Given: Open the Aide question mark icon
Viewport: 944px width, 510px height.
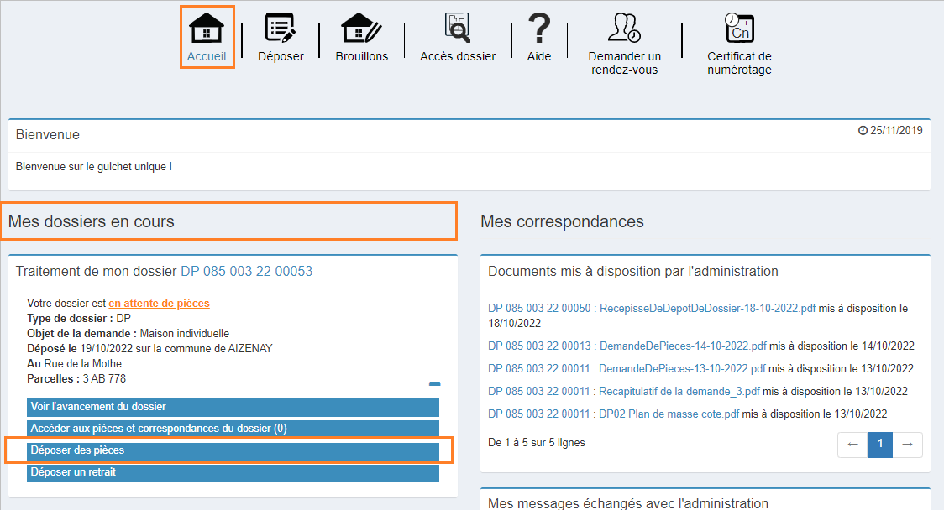Looking at the screenshot, I should [x=539, y=29].
